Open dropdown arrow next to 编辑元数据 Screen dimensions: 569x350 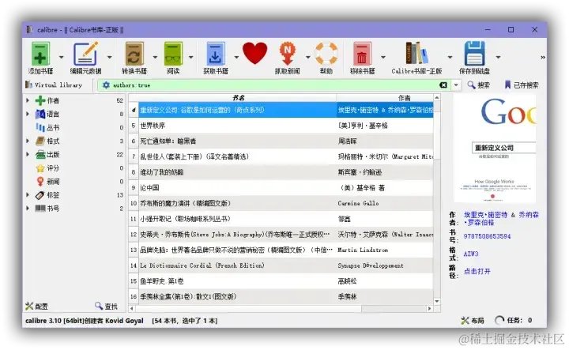[109, 57]
